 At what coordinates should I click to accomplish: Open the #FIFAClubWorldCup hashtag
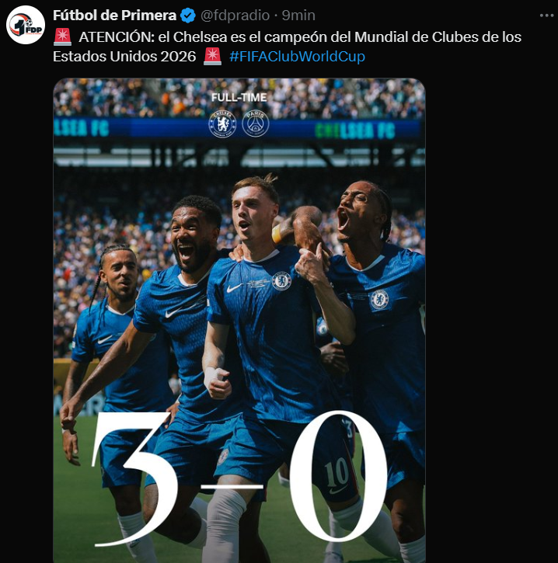[x=297, y=57]
